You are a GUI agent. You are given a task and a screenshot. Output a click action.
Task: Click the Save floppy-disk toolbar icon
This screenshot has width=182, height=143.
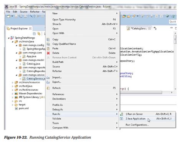click(16, 17)
